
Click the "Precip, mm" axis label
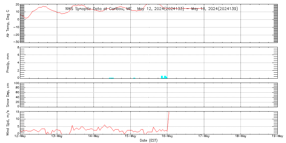point(8,62)
